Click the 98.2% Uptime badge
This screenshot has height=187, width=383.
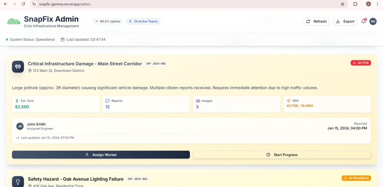pyautogui.click(x=108, y=21)
